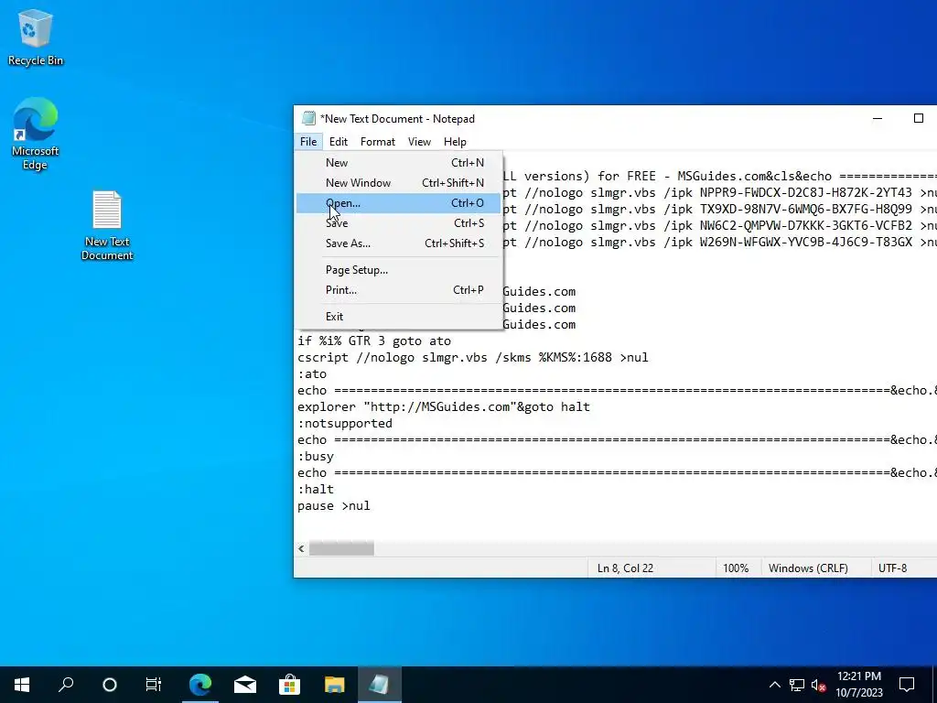Open the Edit menu
The width and height of the screenshot is (937, 703).
(x=339, y=142)
